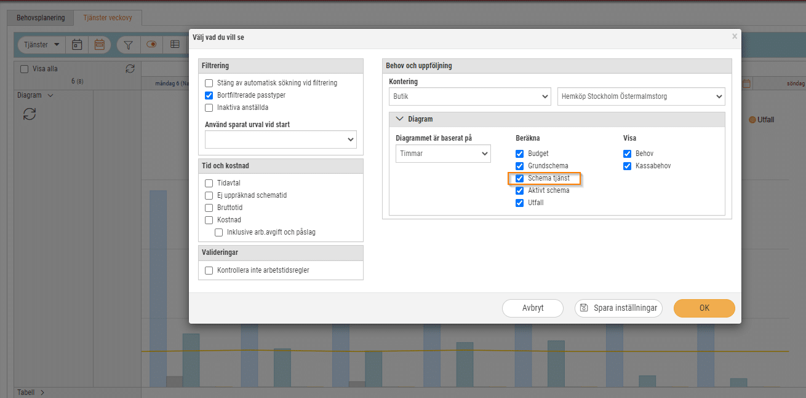Click the Kontering label
Viewport: 806px width, 398px height.
tap(404, 82)
